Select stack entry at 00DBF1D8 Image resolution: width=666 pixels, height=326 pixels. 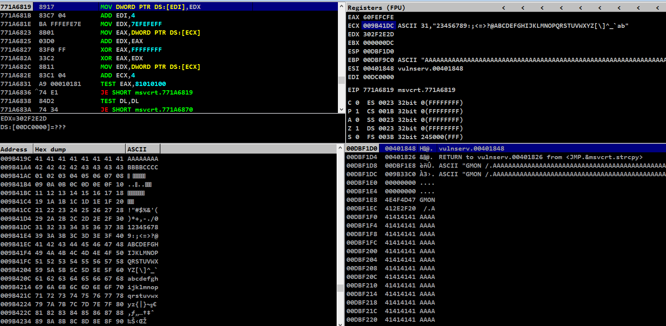click(x=506, y=166)
